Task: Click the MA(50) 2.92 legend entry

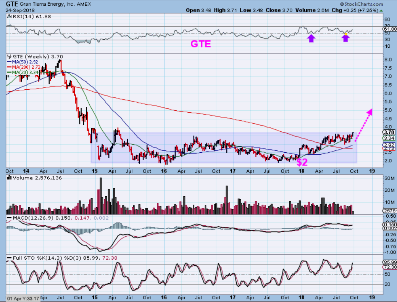Action: click(25, 62)
